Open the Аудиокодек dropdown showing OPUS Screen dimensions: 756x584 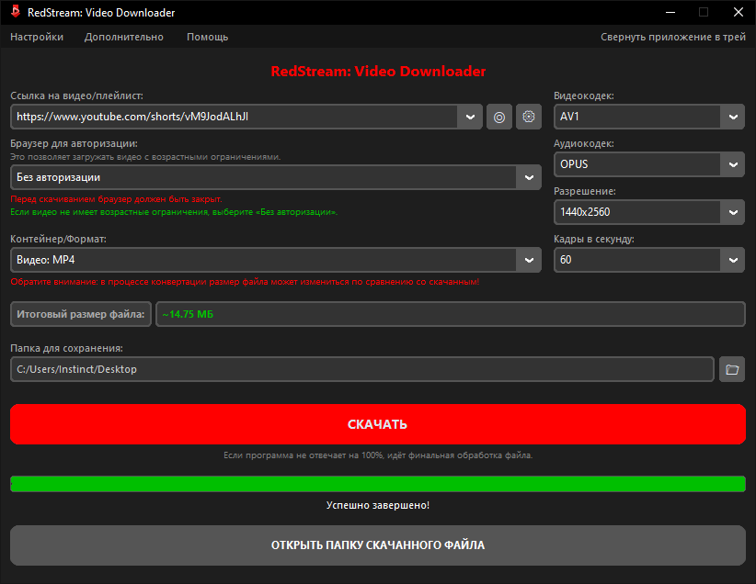pyautogui.click(x=649, y=164)
